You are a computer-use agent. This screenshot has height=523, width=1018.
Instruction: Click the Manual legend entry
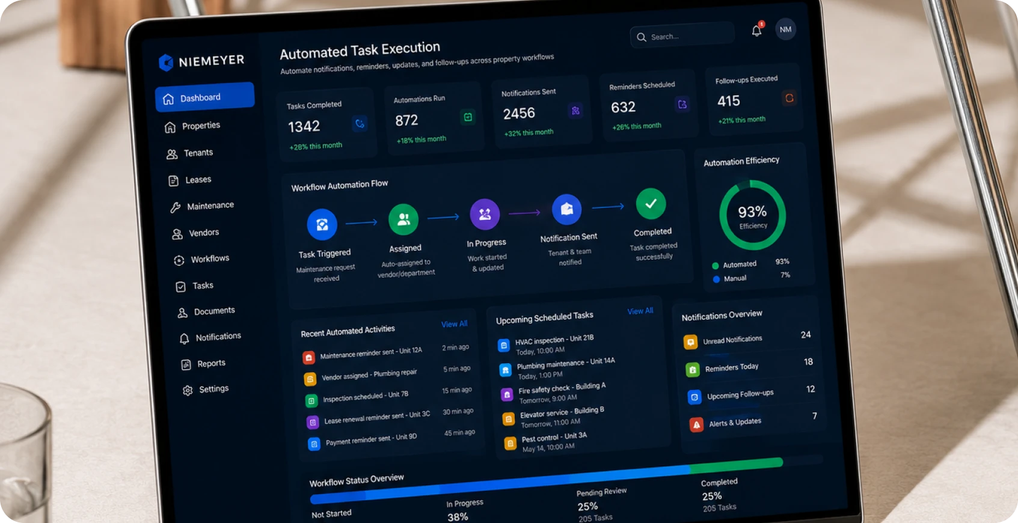pyautogui.click(x=752, y=277)
